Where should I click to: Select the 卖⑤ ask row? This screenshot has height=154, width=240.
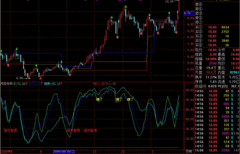[x=217, y=5]
